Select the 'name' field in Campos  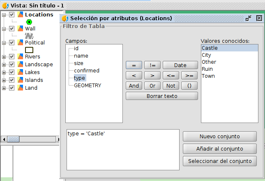[x=81, y=56]
